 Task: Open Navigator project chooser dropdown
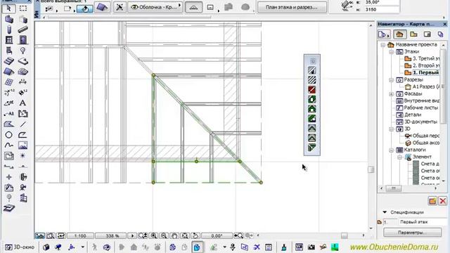click(384, 34)
